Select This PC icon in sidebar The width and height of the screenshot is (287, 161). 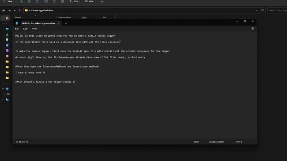[x=7, y=89]
